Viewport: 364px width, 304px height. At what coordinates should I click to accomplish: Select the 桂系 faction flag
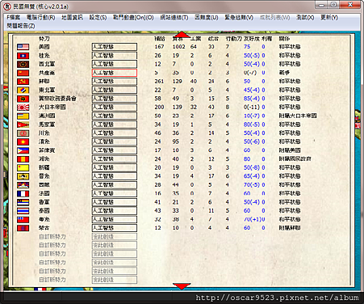tap(23, 56)
